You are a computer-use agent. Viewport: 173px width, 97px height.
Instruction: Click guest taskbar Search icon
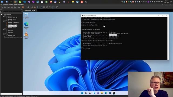(x=86, y=93)
